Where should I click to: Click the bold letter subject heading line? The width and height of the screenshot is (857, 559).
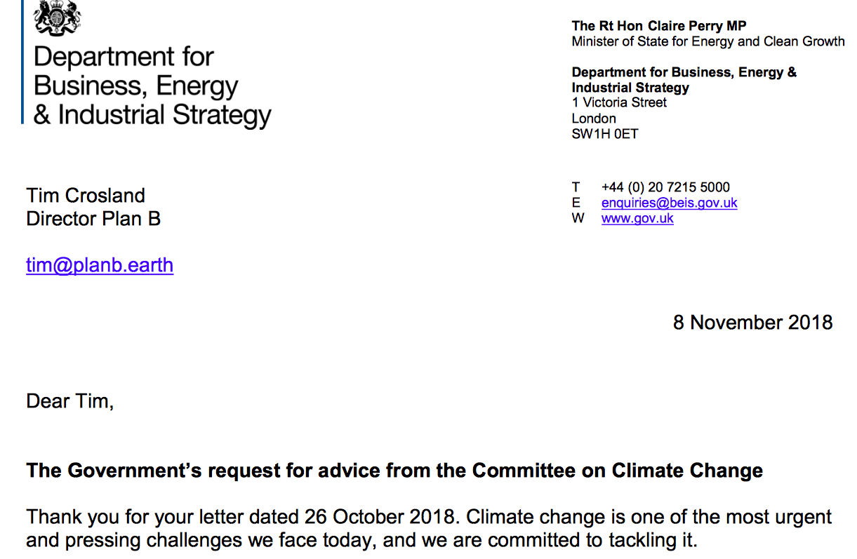tap(394, 471)
